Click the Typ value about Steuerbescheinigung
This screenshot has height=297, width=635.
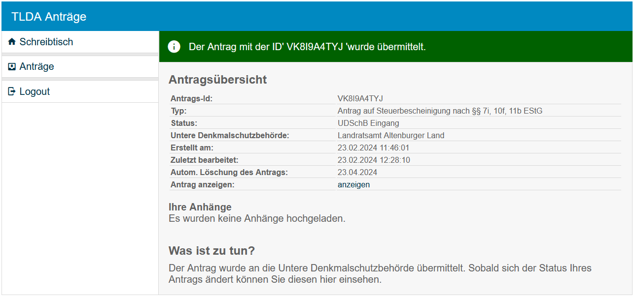point(440,111)
